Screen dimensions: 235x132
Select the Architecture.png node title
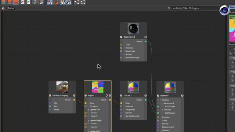coord(60,95)
